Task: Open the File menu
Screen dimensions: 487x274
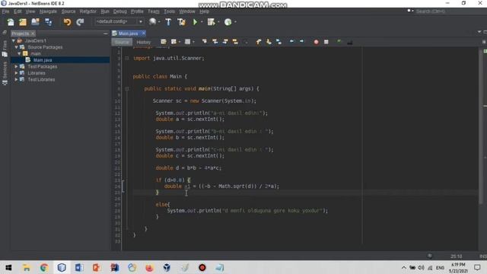Action: coord(5,11)
